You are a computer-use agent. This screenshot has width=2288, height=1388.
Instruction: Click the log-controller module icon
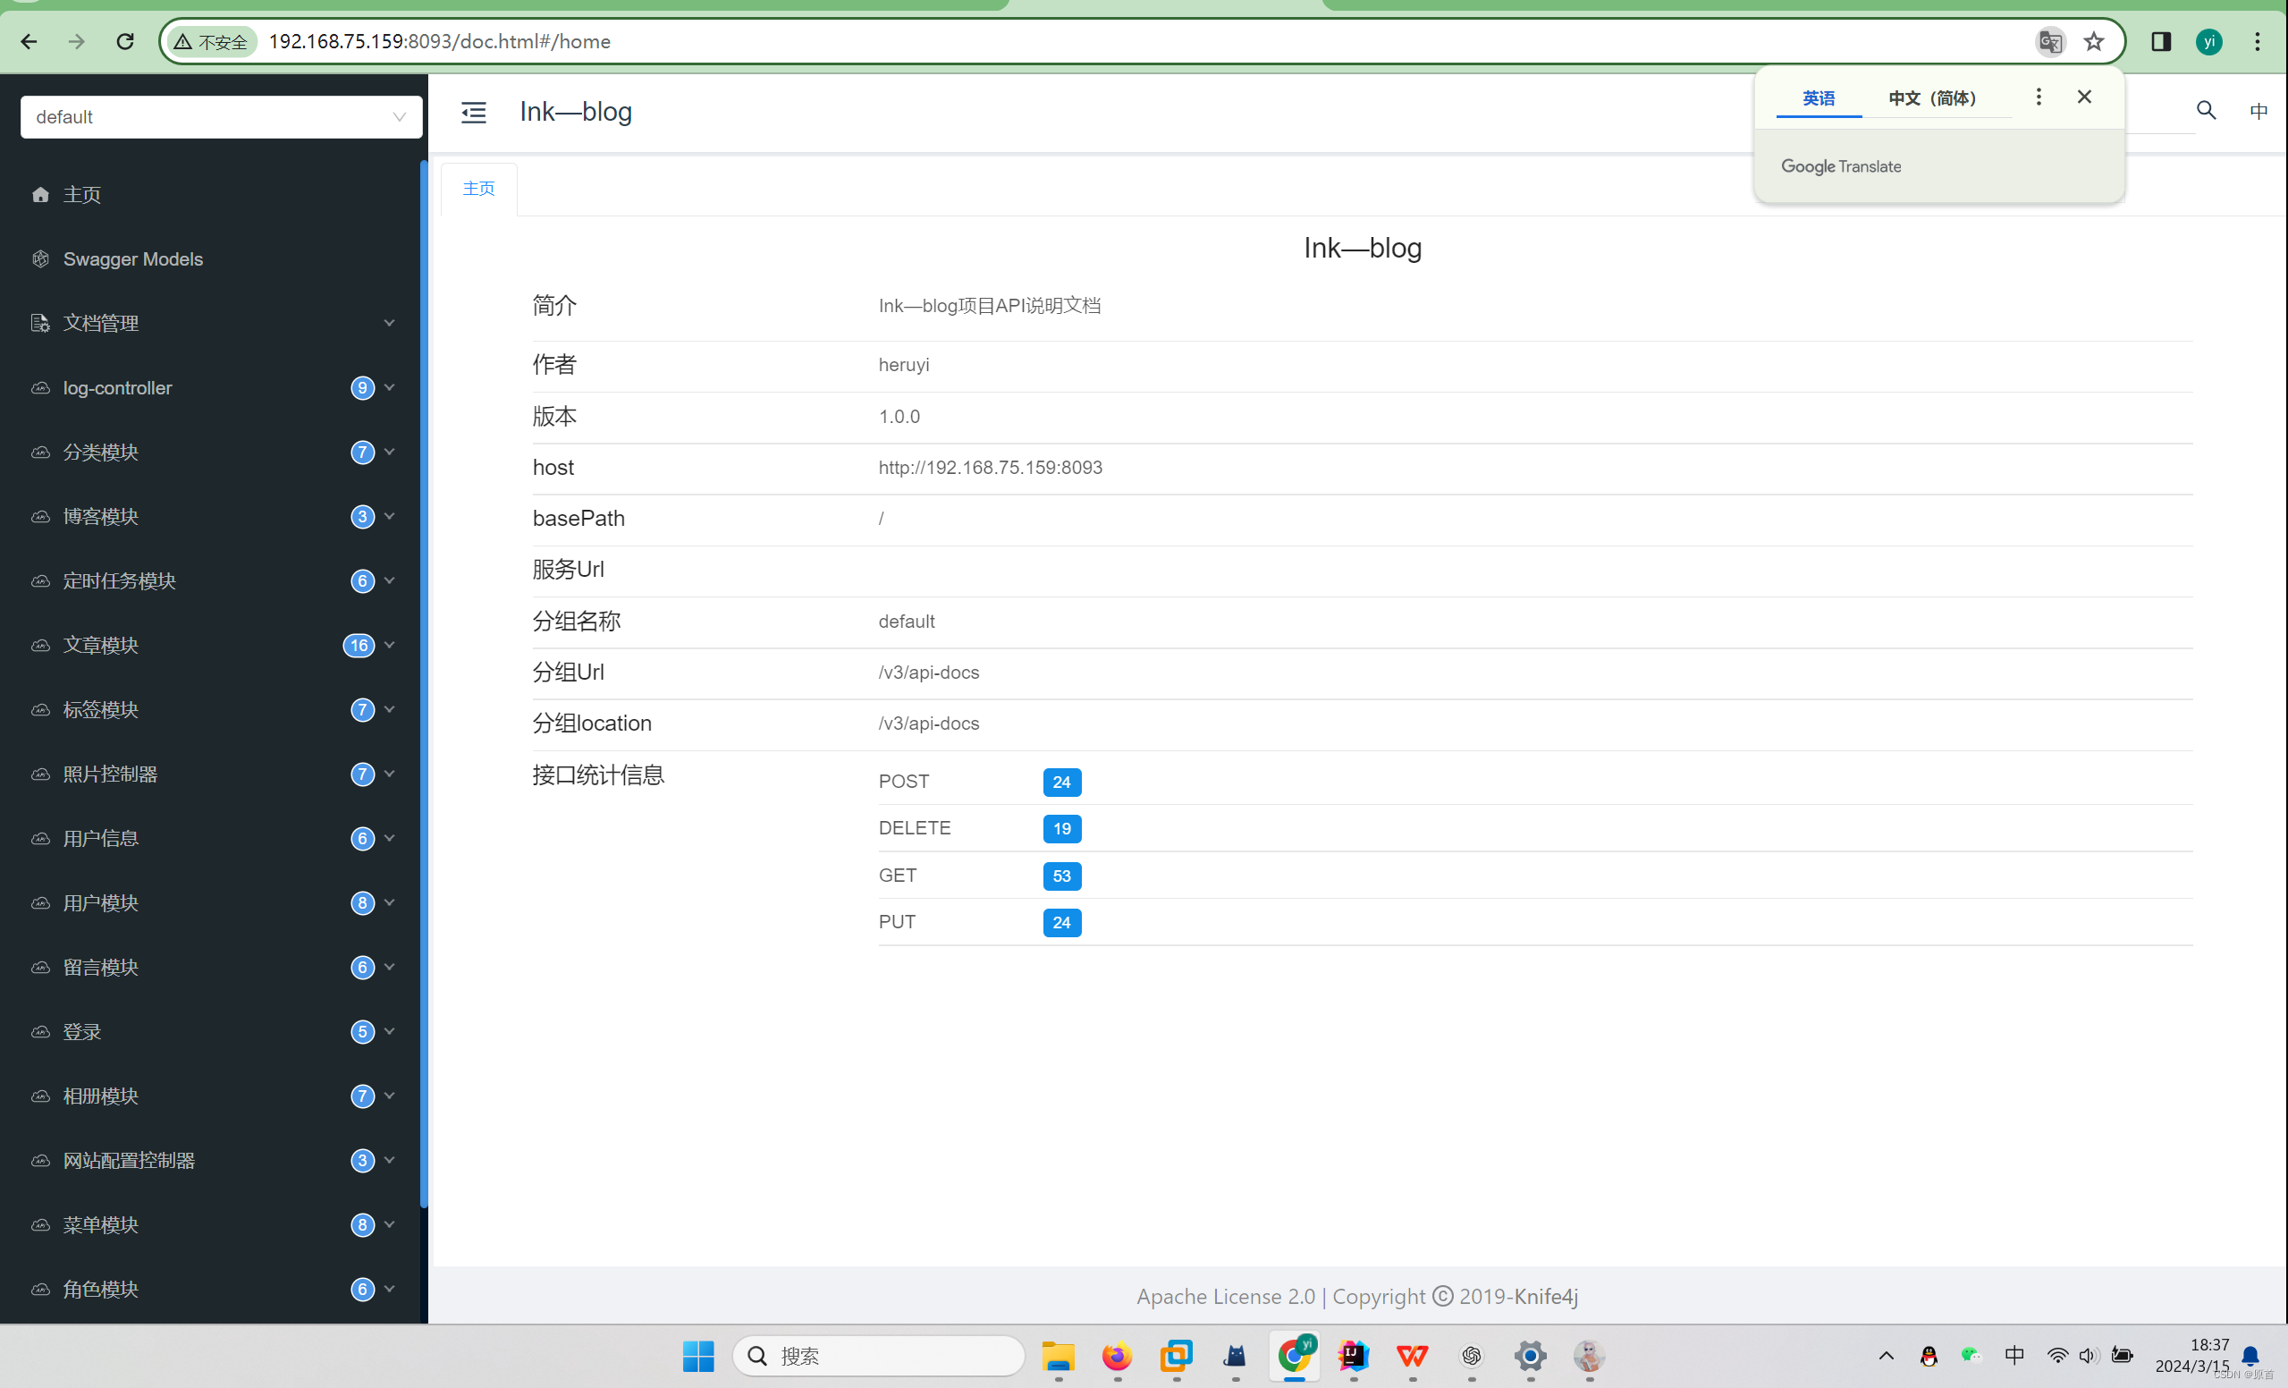39,387
